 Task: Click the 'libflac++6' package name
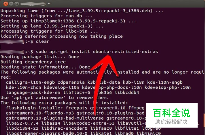77,93
